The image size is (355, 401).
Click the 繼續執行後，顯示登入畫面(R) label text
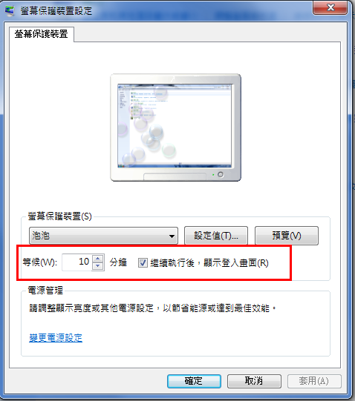pos(209,263)
